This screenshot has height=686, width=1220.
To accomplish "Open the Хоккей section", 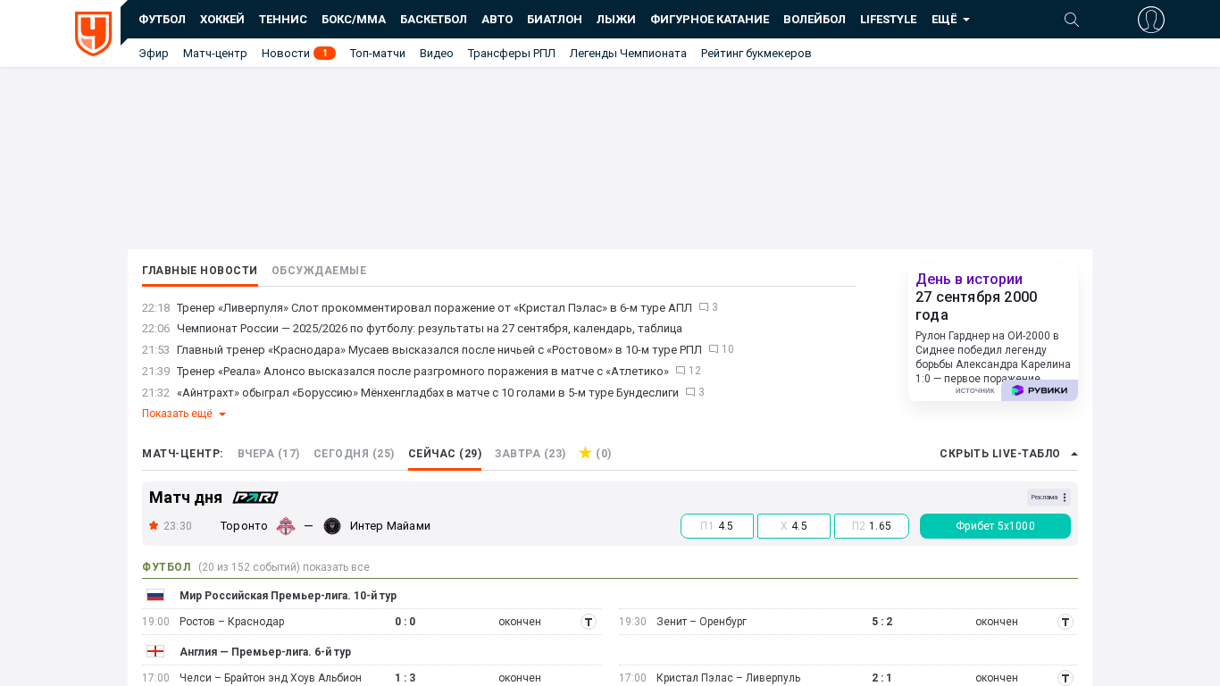I will (x=222, y=20).
